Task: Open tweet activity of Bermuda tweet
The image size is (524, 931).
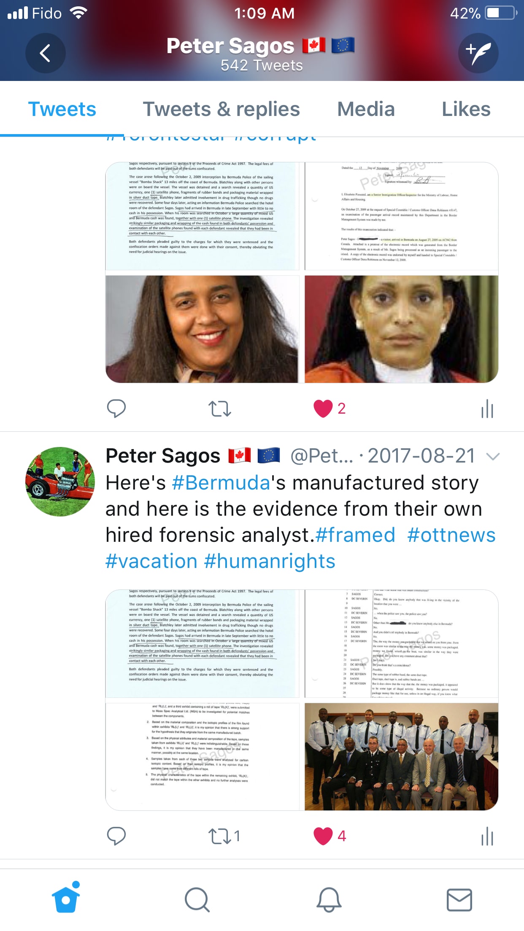Action: pyautogui.click(x=487, y=836)
